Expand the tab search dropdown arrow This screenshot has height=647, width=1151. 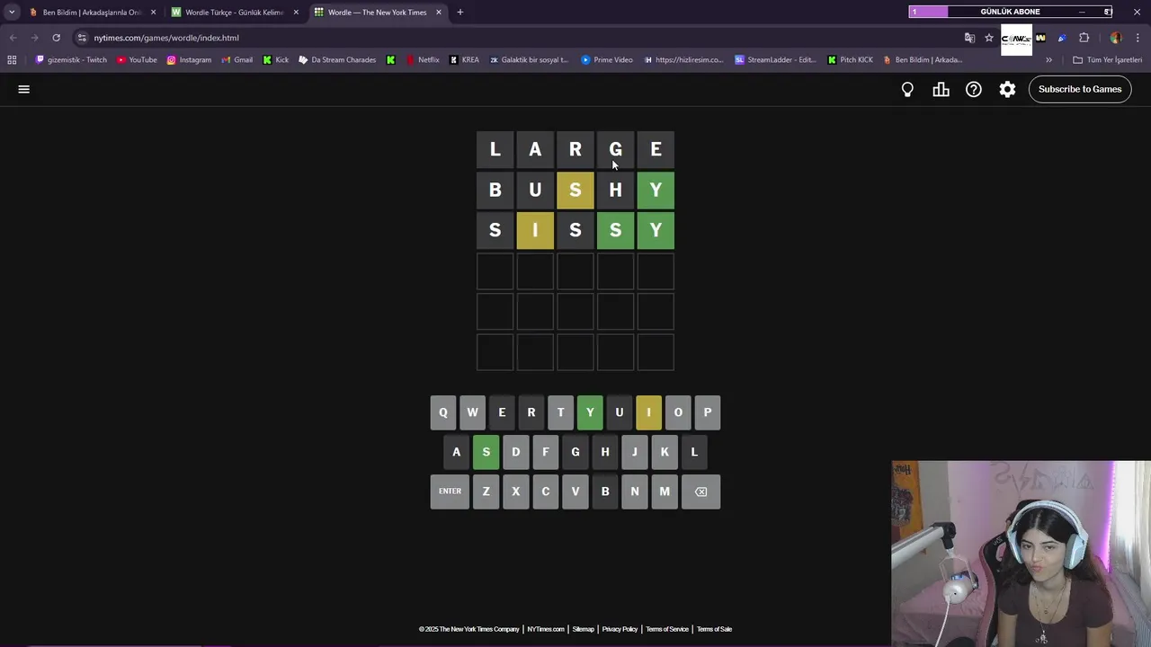(12, 12)
